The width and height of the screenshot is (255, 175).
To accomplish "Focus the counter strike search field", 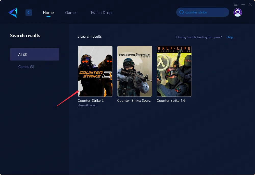I will click(x=203, y=12).
